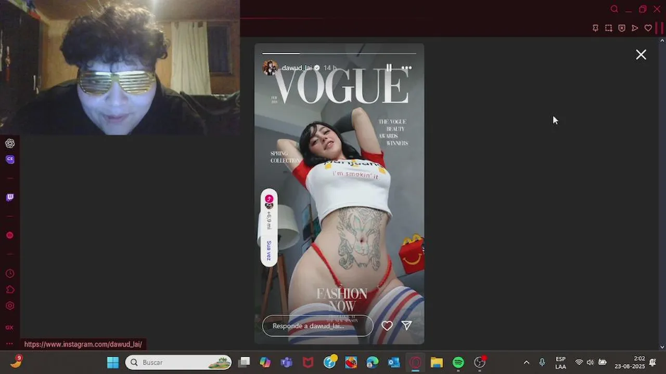Open Opera settings gear in sidebar

coord(10,306)
